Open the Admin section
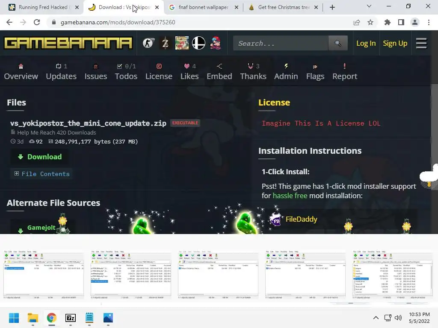 pyautogui.click(x=286, y=72)
